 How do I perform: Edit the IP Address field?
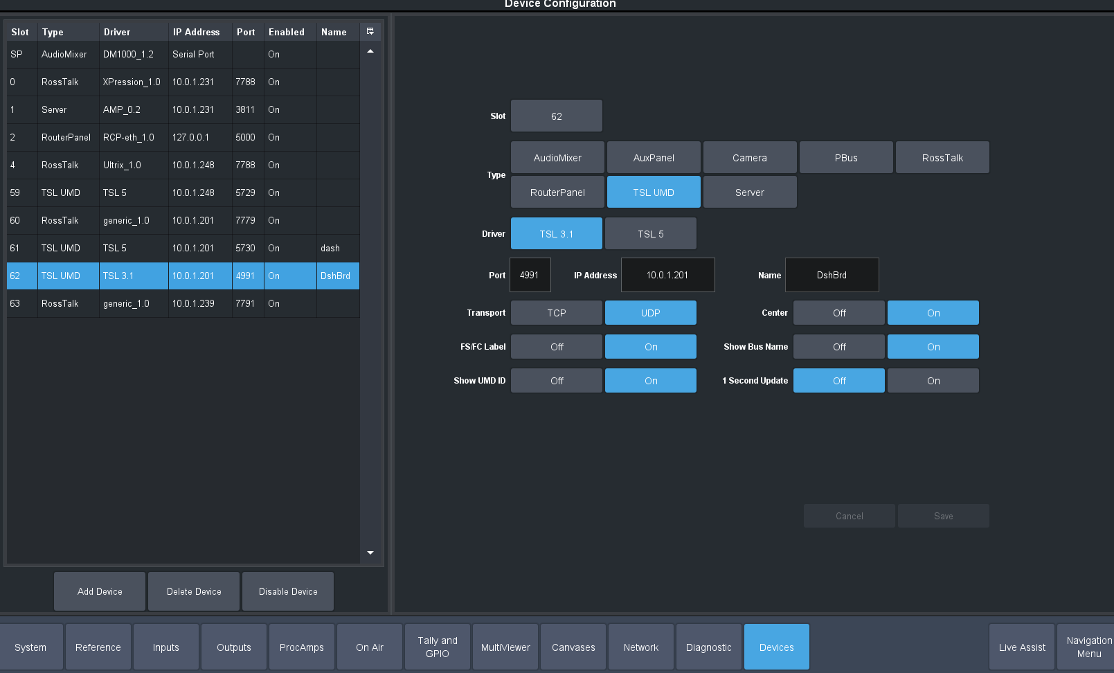[667, 275]
